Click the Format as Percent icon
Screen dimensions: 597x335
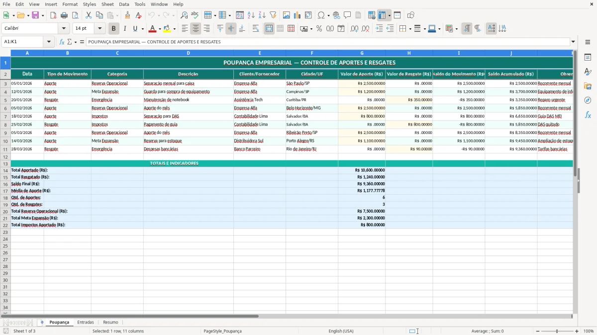[x=319, y=29]
